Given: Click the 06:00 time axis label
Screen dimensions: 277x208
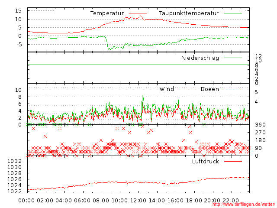Looking at the screenshot, I should pos(82,201).
